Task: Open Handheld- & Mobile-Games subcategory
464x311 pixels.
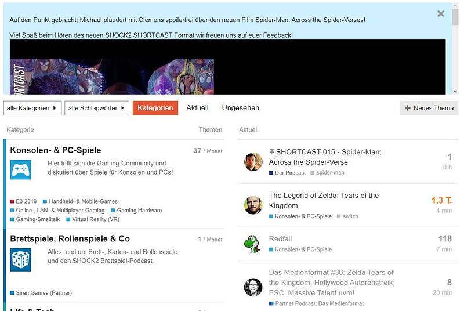Action: tap(80, 201)
